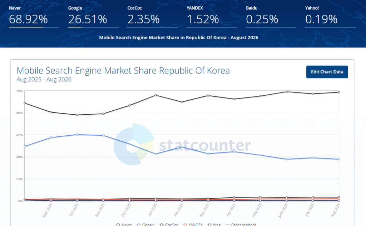Toggle the bing series in the legend
366x226 pixels.
point(214,224)
